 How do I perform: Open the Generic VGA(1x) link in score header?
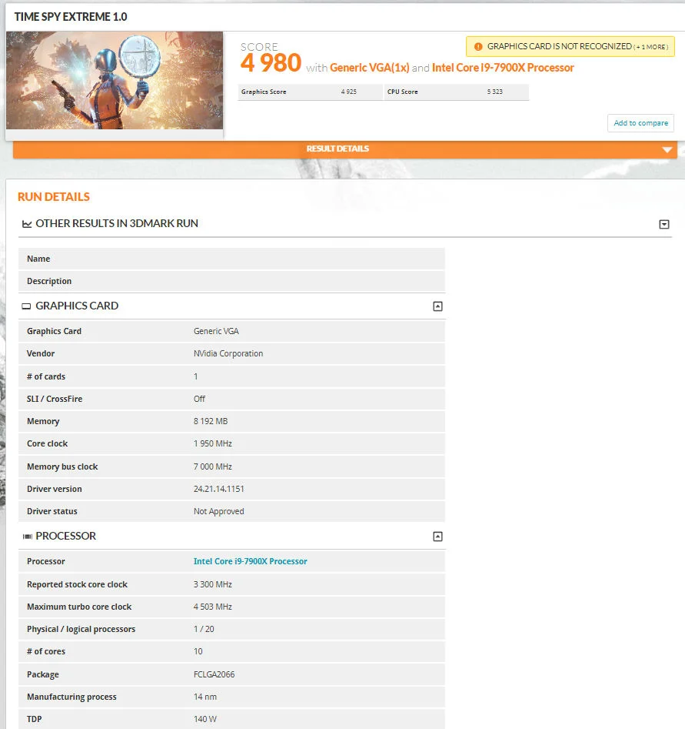[x=369, y=68]
